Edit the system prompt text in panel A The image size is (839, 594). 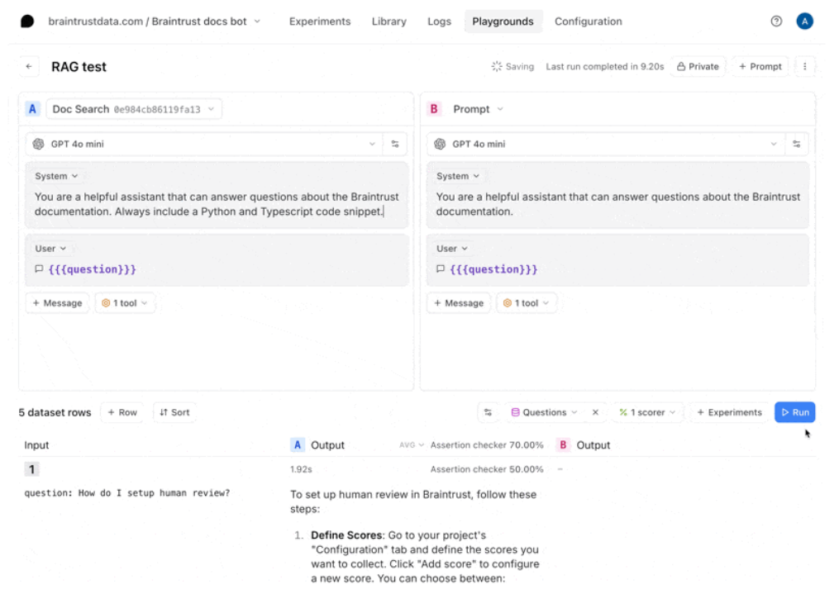coord(217,204)
